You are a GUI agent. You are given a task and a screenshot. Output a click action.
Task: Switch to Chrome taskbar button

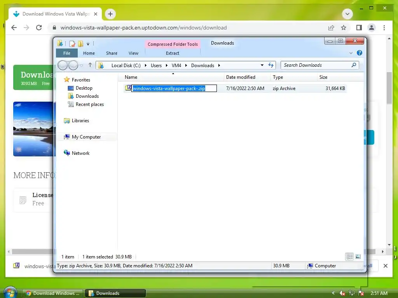tap(52, 293)
